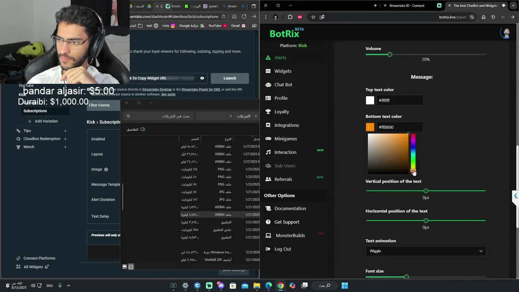Open the extensions puzzle icon in BotRix browser
The height and width of the screenshot is (292, 519).
(290, 17)
